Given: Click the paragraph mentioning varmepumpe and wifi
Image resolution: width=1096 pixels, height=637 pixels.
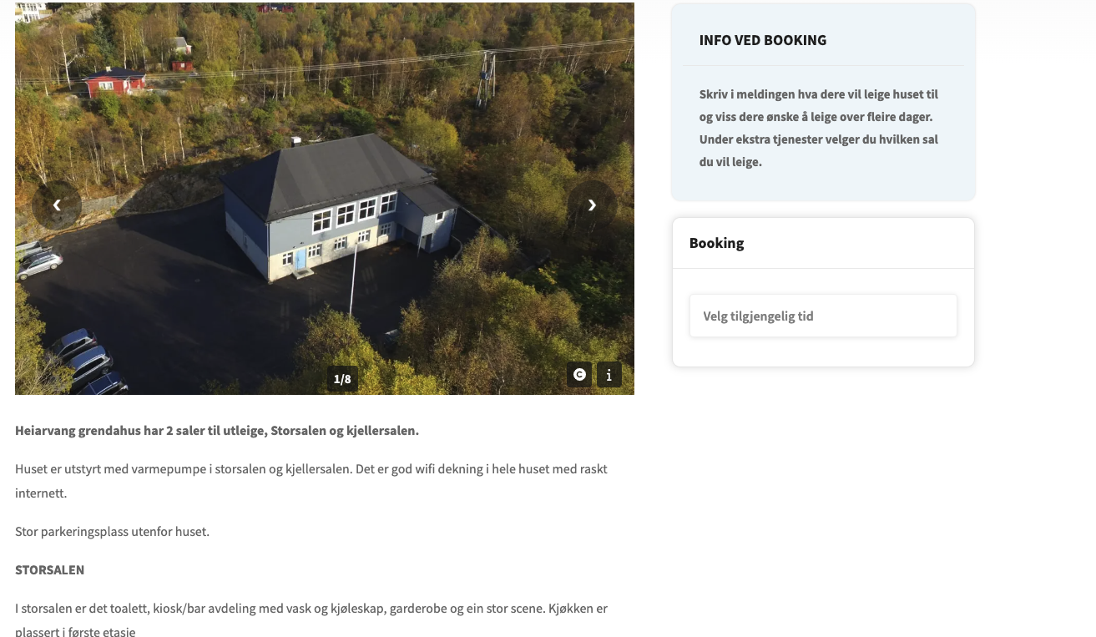Looking at the screenshot, I should pyautogui.click(x=311, y=481).
